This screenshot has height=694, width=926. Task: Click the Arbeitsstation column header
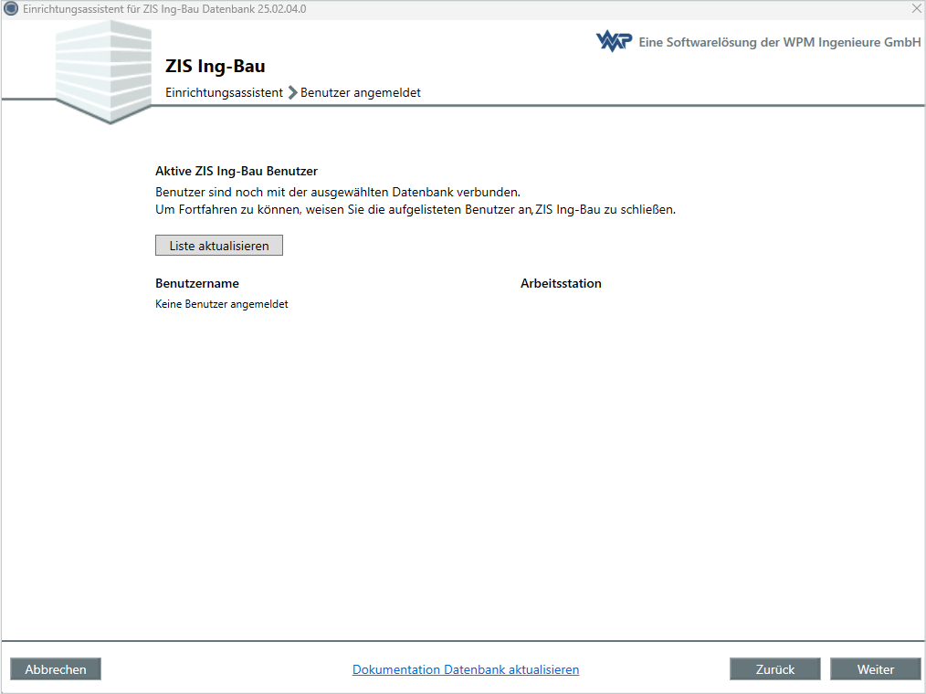tap(561, 283)
